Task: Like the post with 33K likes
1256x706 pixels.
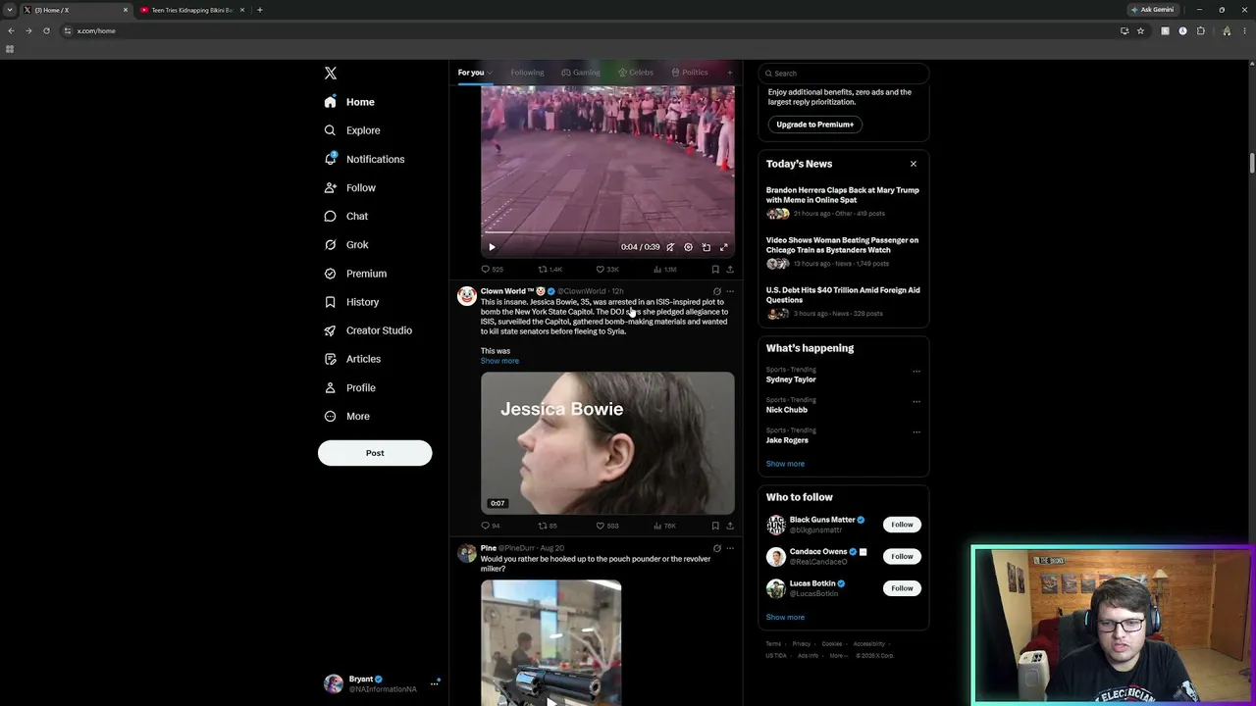Action: [607, 270]
